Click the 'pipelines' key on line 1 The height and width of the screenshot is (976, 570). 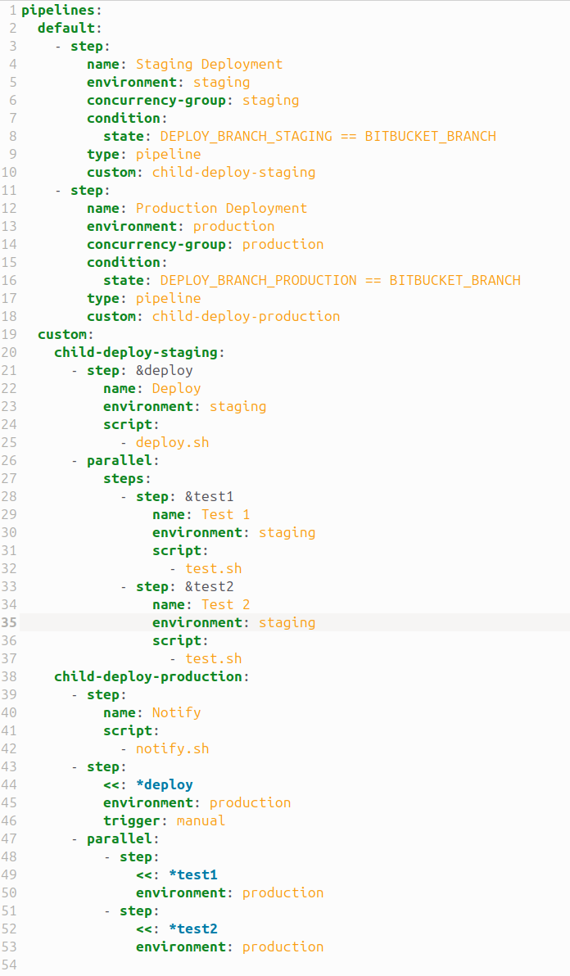click(58, 11)
